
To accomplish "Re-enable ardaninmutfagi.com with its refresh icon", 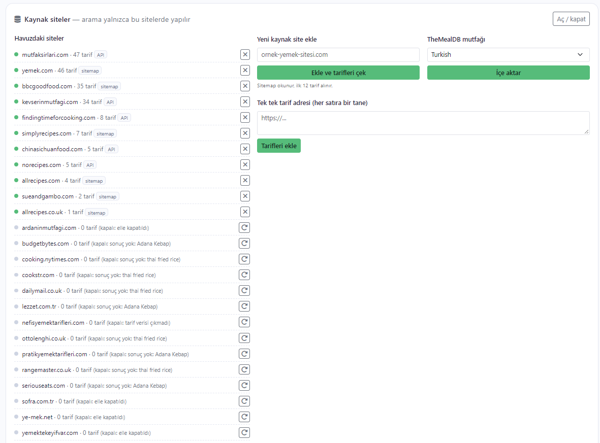I will point(244,228).
